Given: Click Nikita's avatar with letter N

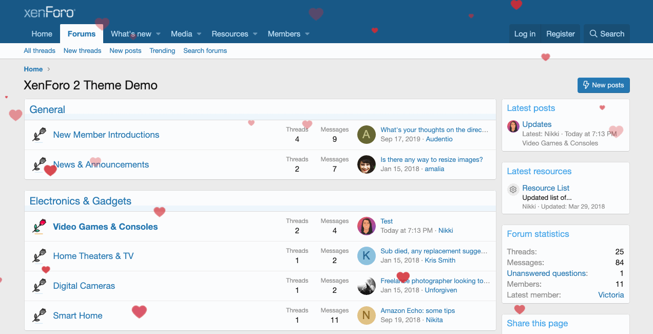Looking at the screenshot, I should [366, 316].
